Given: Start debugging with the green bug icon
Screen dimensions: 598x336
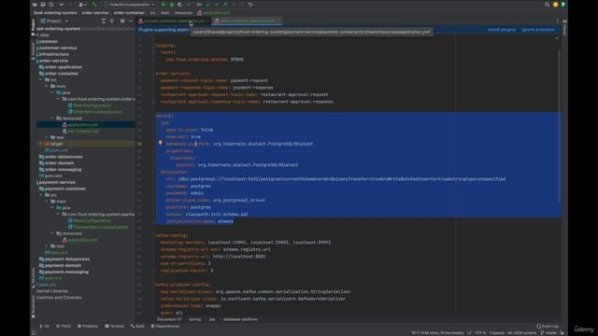Looking at the screenshot, I should (172, 5).
